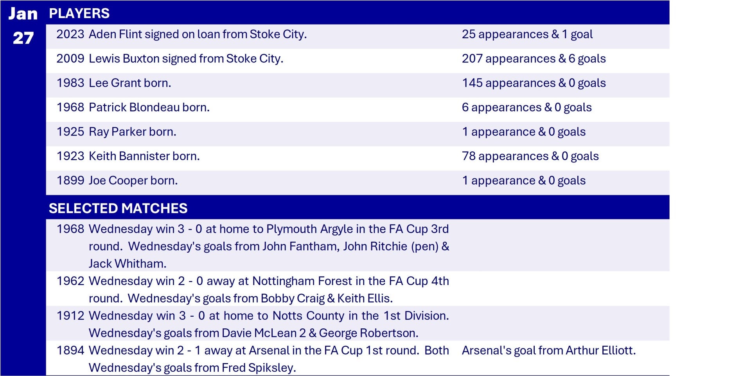Click the PLAYERS section header
The image size is (751, 376).
click(x=79, y=13)
